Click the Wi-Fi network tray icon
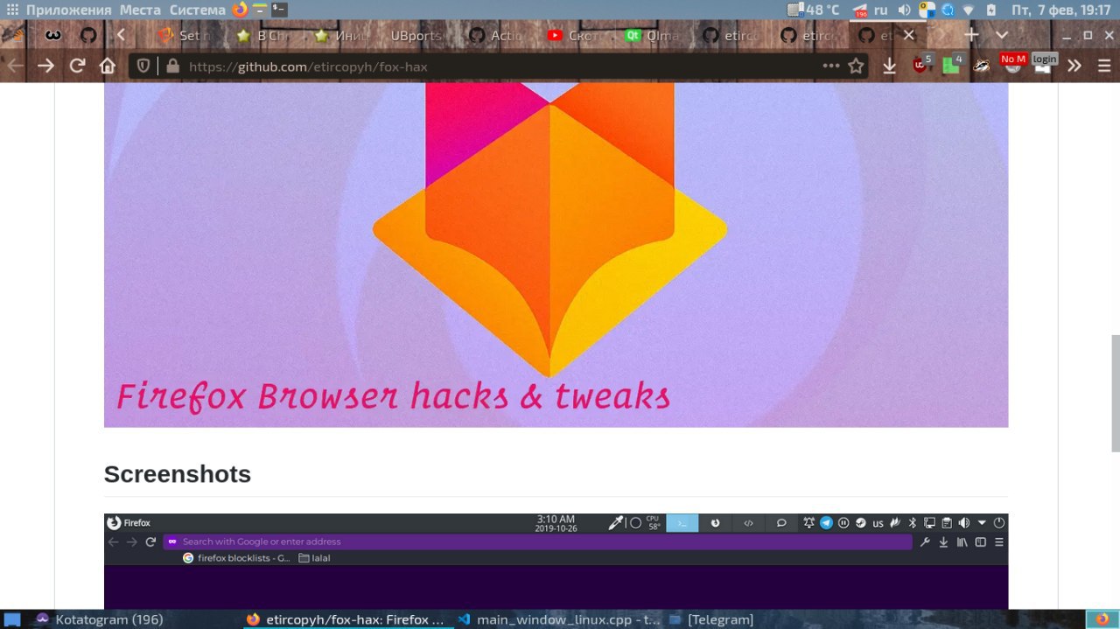Viewport: 1120px width, 629px height. click(969, 10)
